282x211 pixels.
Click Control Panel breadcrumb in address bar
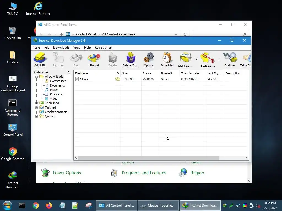pyautogui.click(x=86, y=34)
